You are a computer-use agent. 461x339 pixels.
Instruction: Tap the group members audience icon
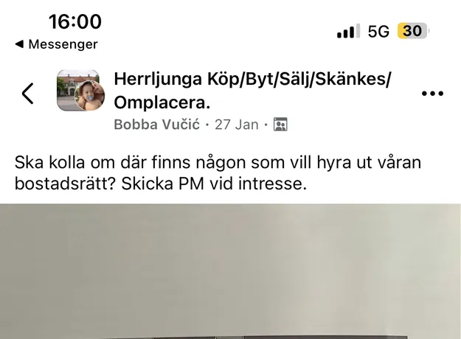[280, 125]
